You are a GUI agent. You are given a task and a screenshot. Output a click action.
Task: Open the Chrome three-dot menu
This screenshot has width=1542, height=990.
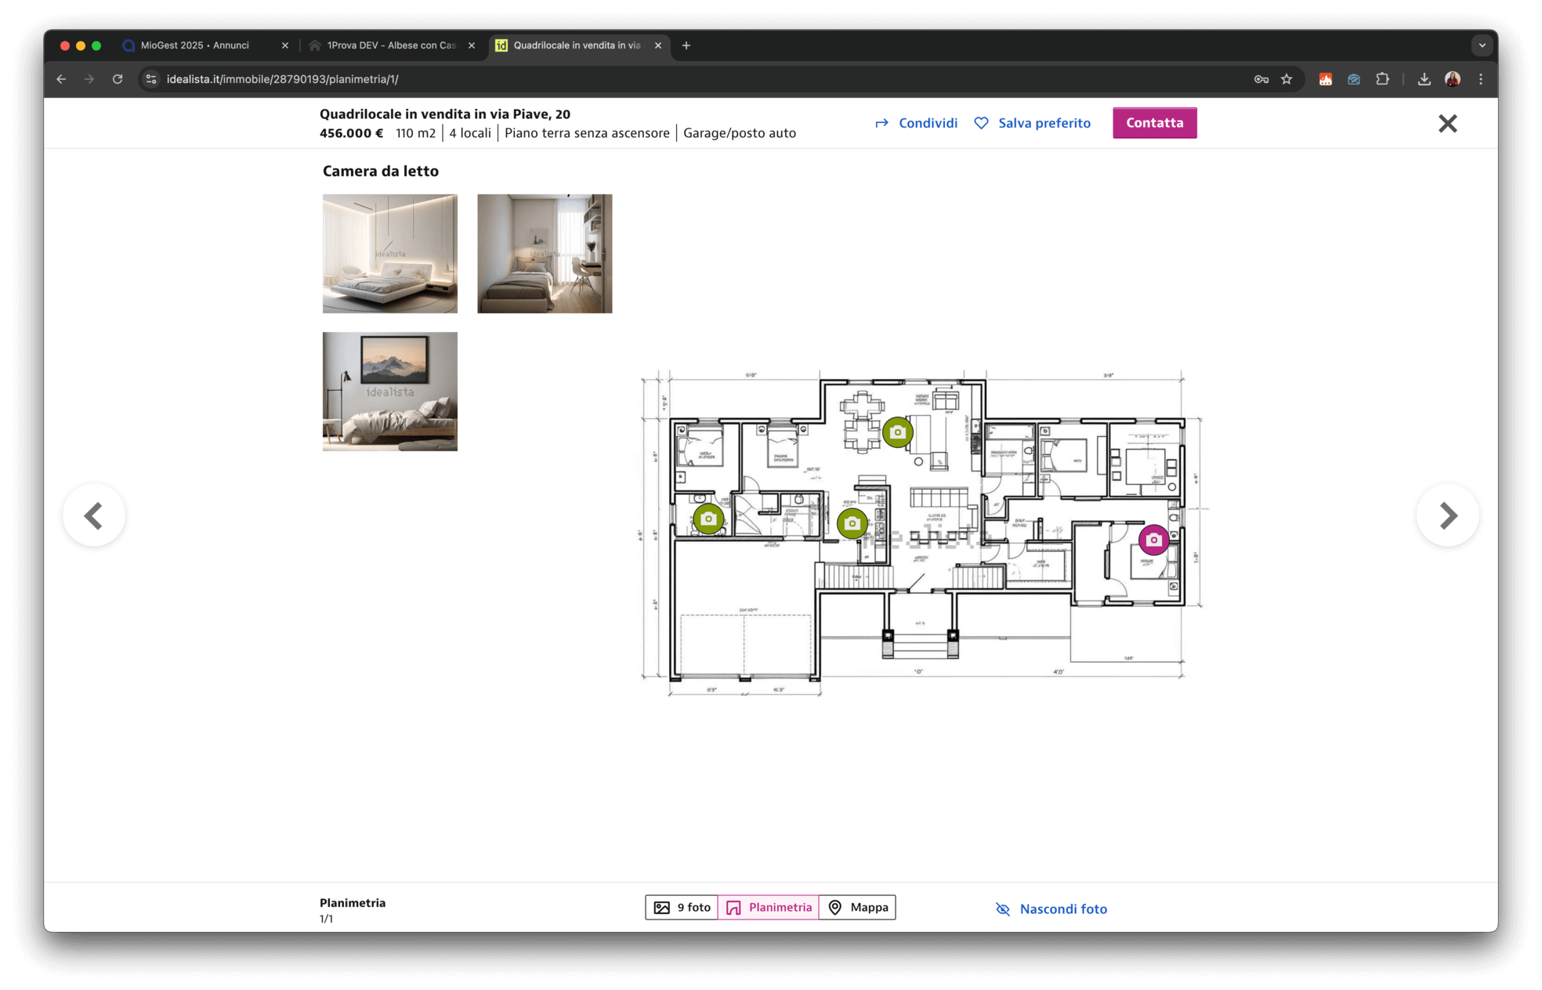[x=1481, y=79]
